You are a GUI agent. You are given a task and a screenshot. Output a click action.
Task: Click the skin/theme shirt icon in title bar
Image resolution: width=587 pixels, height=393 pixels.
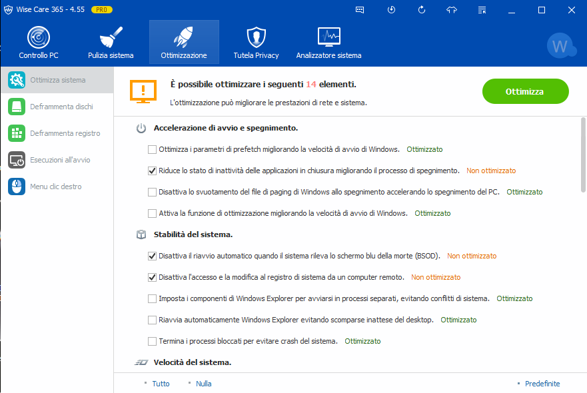point(452,10)
